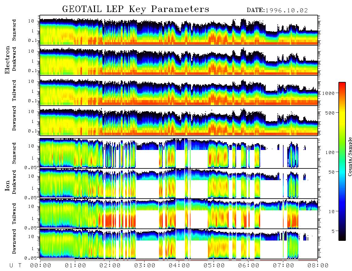The height and width of the screenshot is (271, 352).
Task: Click the "0.05" tick of Ion Dawnward panel
Action: pyautogui.click(x=30, y=258)
